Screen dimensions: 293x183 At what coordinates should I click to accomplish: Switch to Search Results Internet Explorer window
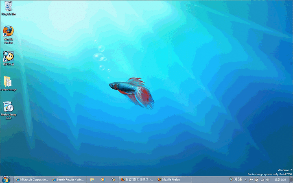coord(69,180)
